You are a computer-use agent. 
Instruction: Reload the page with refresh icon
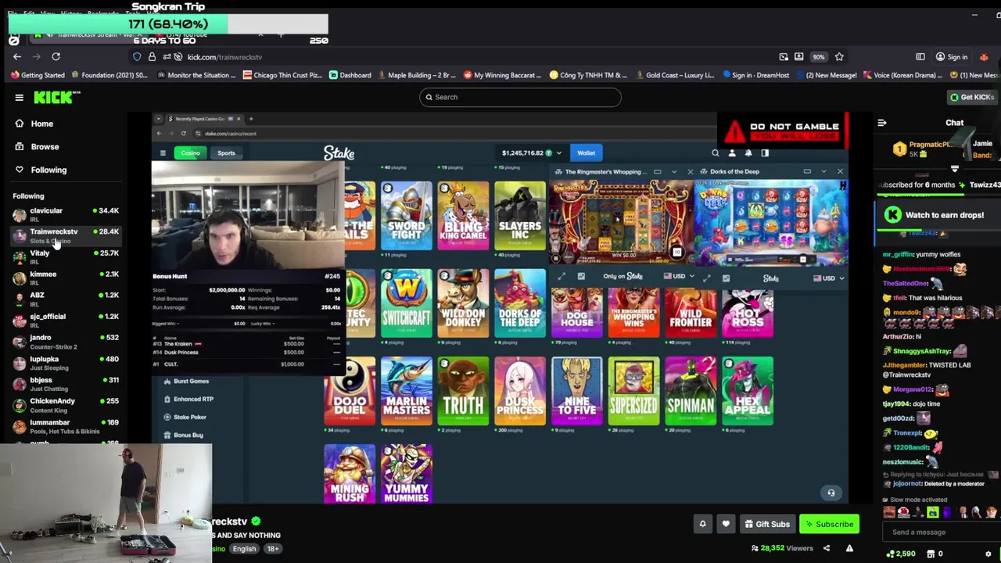tap(56, 57)
